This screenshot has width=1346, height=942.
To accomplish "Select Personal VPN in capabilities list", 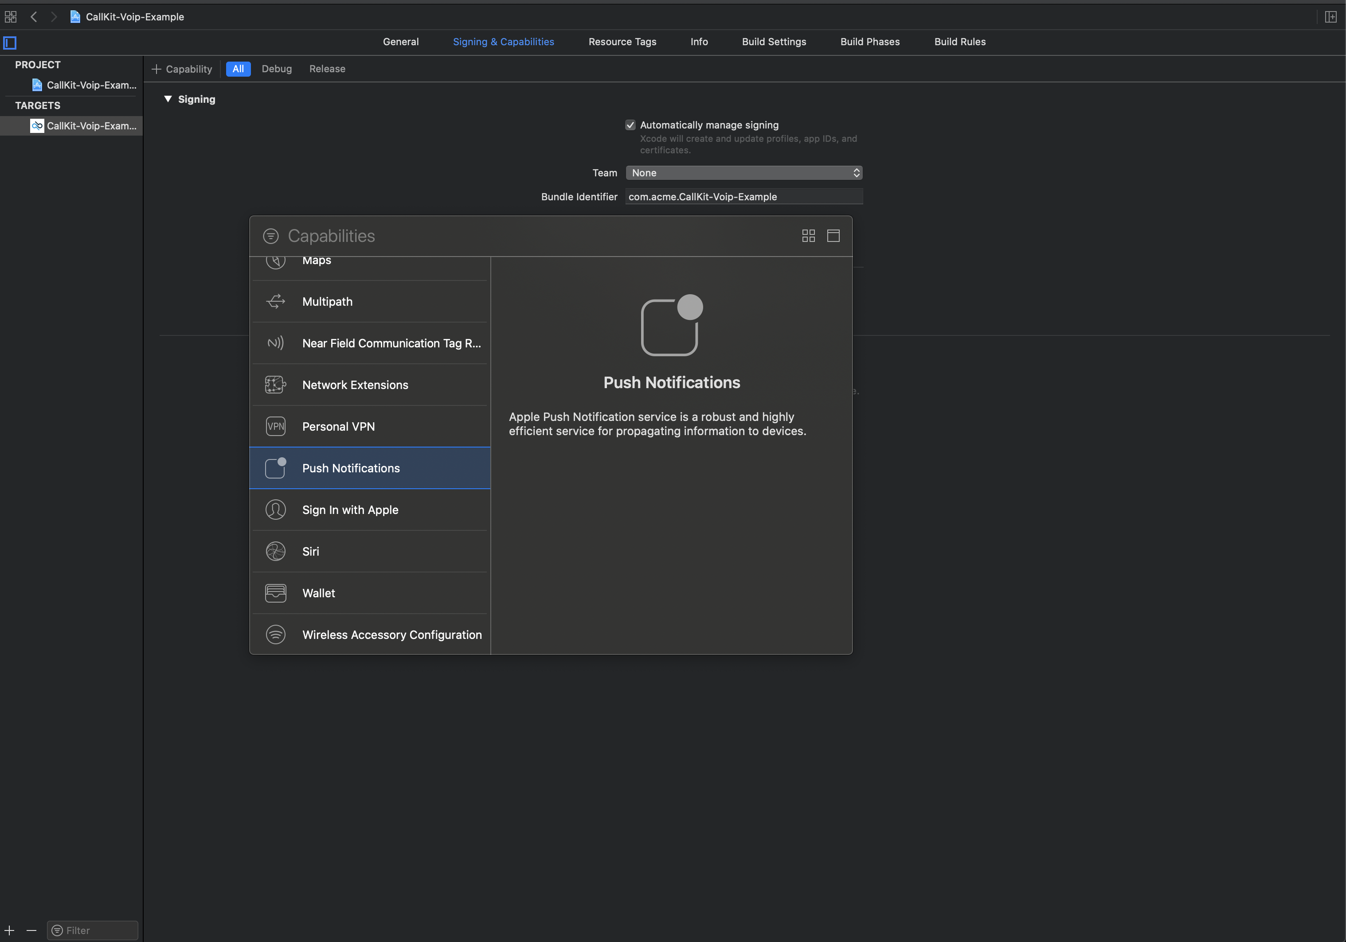I will [370, 427].
